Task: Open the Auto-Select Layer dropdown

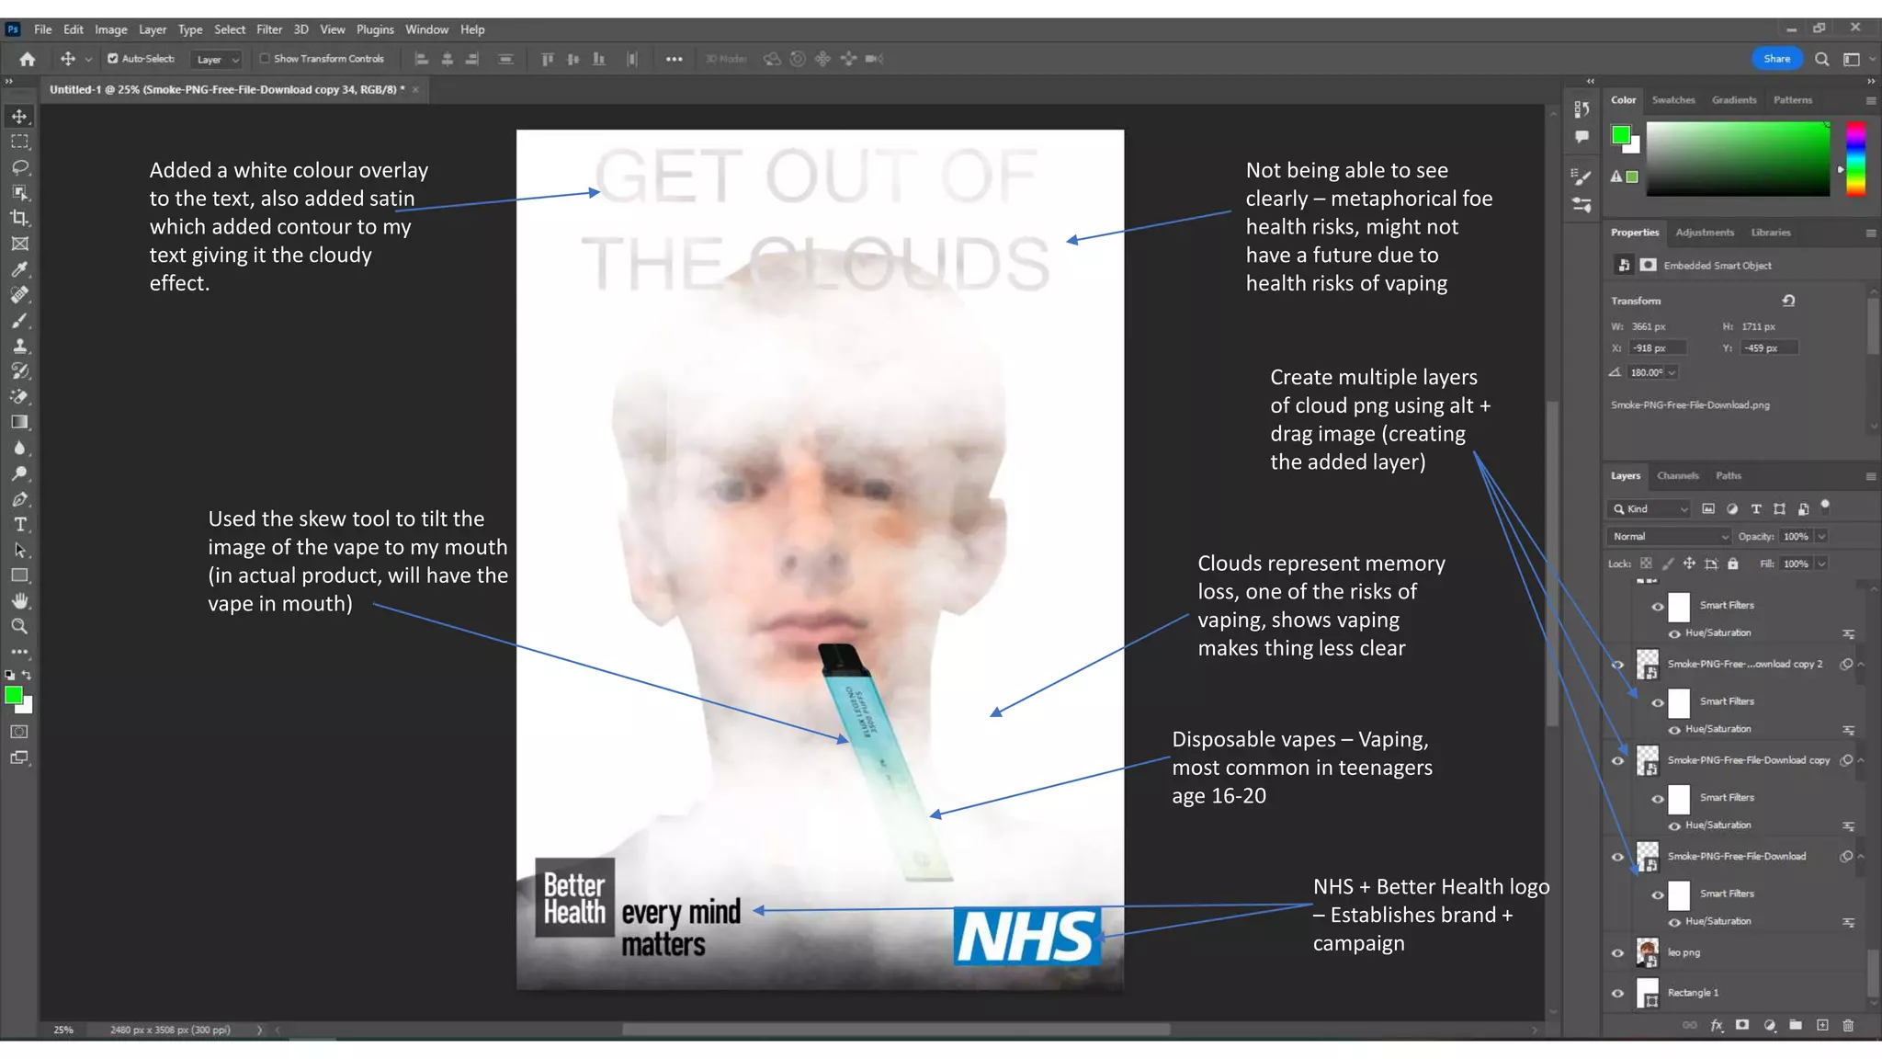Action: point(217,60)
